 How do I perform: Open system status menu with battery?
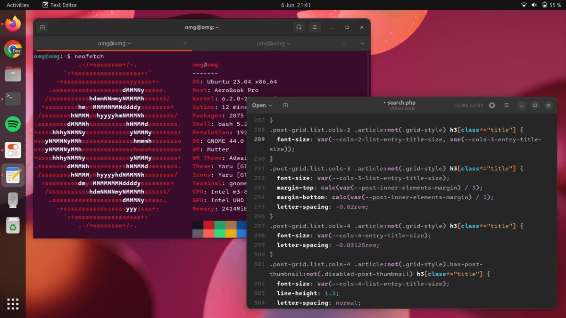click(541, 5)
